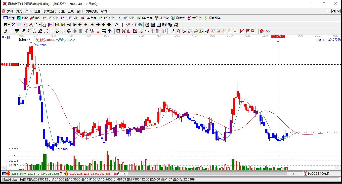Click the 华统股份 stock name label
Viewport: 342px width, 184px height.
[x=334, y=40]
